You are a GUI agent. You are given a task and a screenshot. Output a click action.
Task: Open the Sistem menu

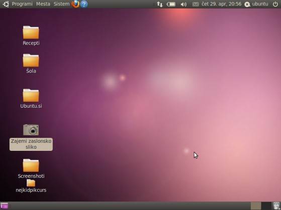click(x=61, y=4)
